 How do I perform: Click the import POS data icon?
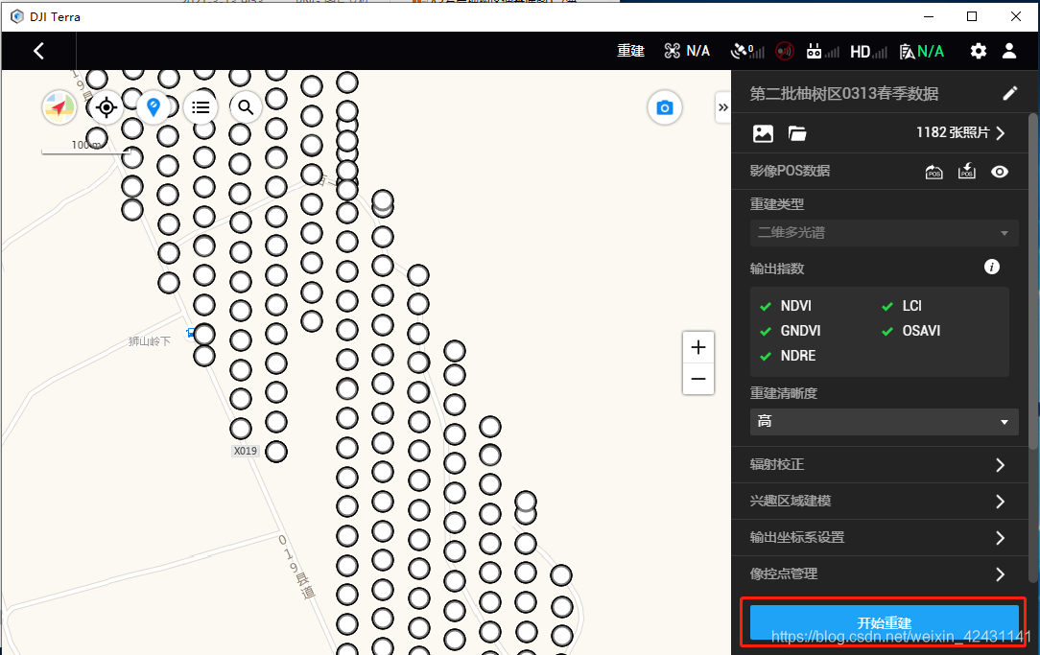[x=966, y=172]
